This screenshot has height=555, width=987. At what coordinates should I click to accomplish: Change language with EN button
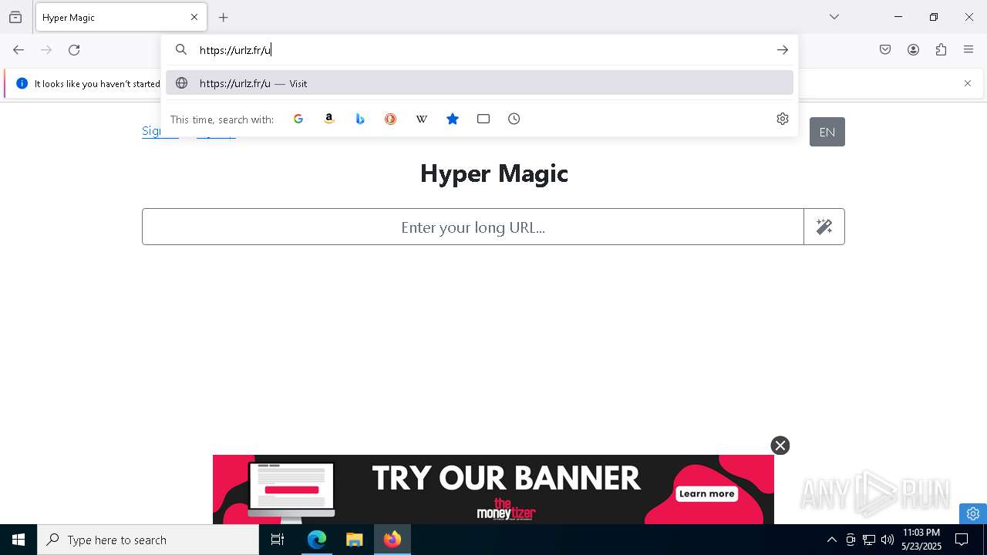(x=827, y=132)
